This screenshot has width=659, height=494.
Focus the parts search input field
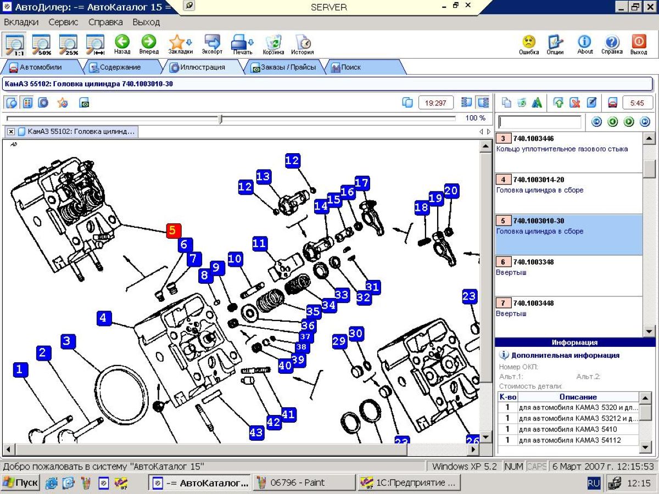pos(539,122)
